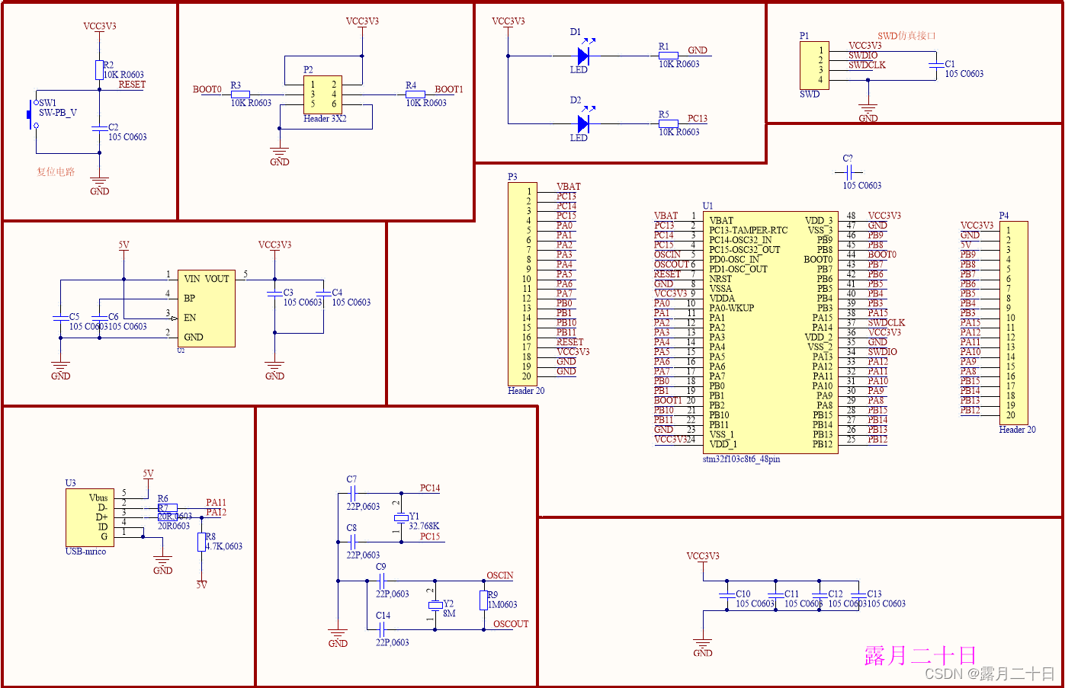Viewport: 1065px width, 688px height.
Task: Click the BOOT0 net label beside R3
Action: point(207,89)
